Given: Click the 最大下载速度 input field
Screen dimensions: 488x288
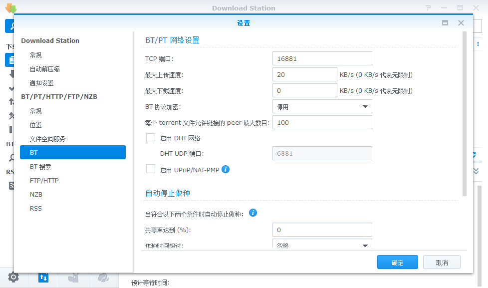Looking at the screenshot, I should coord(305,91).
